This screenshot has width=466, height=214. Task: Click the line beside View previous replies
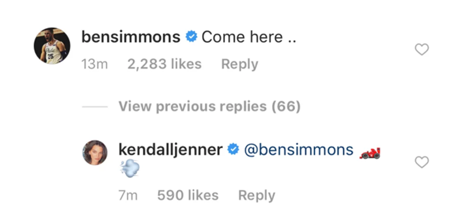[x=95, y=107]
